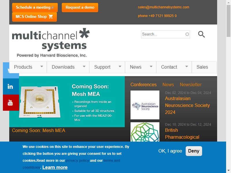231x173 pixels.
Task: Focus the Search input field
Action: (x=165, y=34)
